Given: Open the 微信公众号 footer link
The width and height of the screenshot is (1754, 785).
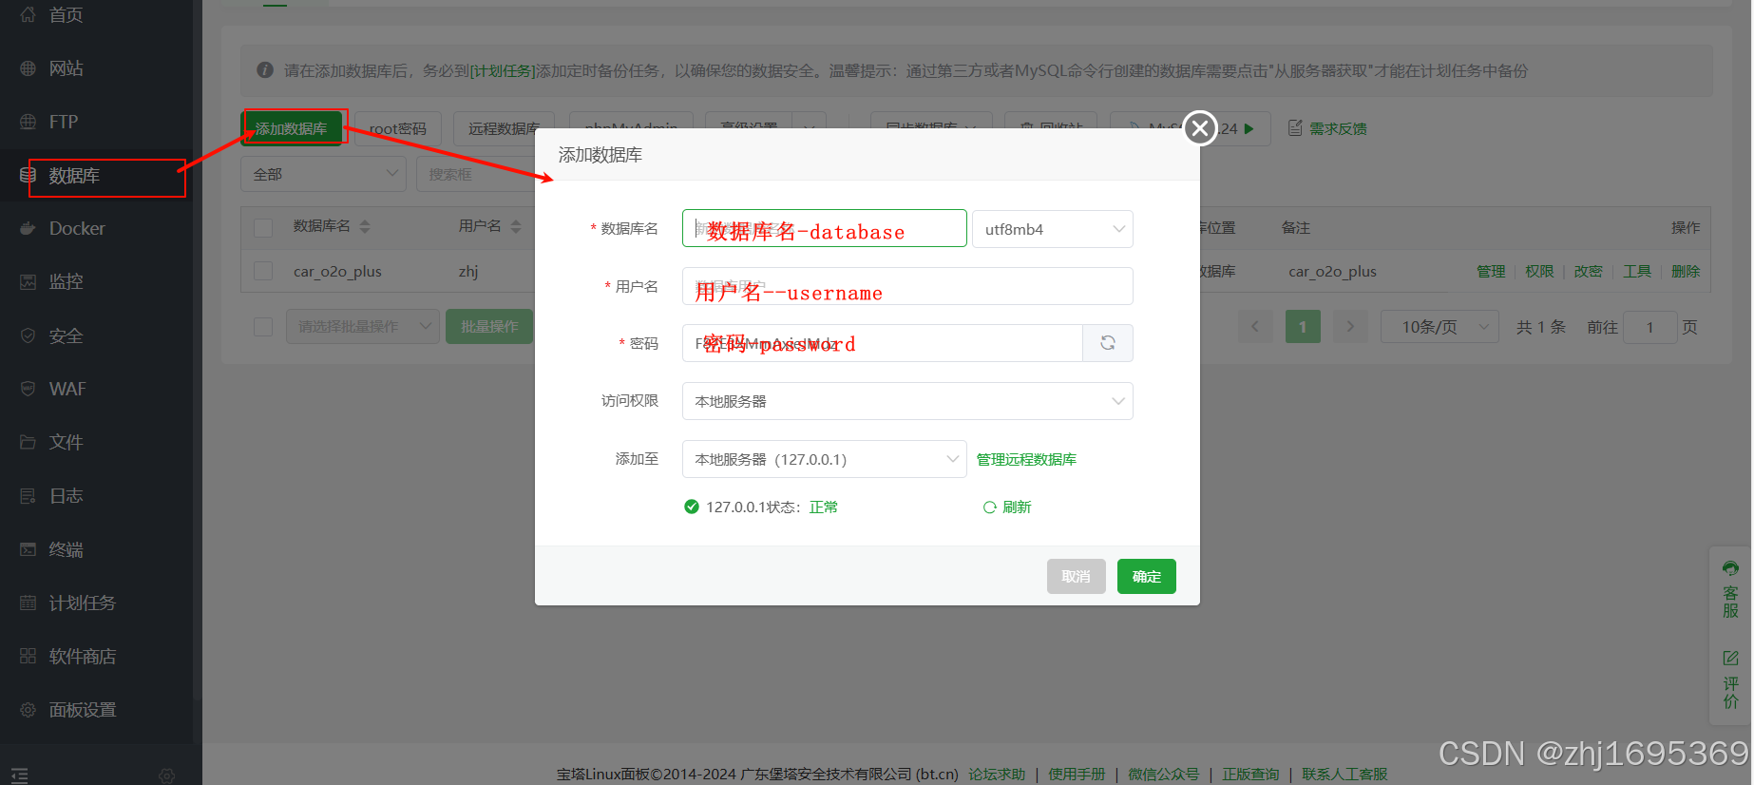Looking at the screenshot, I should click(x=1163, y=775).
